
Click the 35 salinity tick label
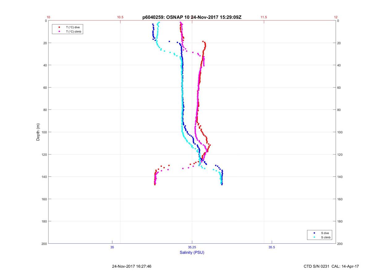112,247
